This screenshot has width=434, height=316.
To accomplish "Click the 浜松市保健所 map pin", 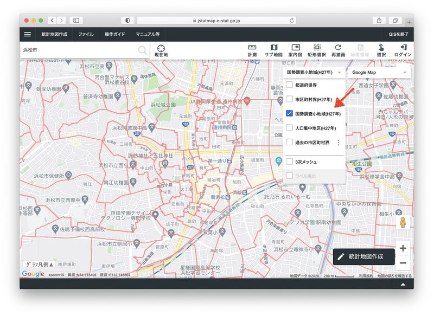I will click(68, 175).
